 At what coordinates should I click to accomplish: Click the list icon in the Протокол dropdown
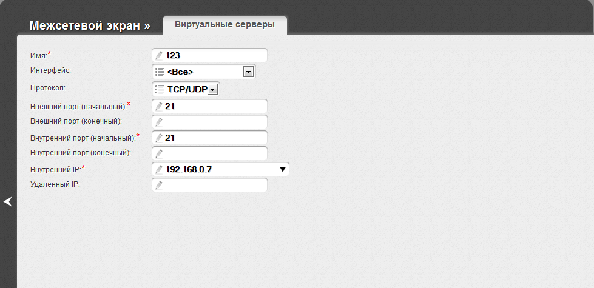click(160, 89)
